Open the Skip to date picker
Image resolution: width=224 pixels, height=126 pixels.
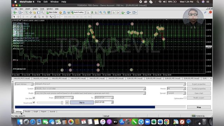coord(112,102)
